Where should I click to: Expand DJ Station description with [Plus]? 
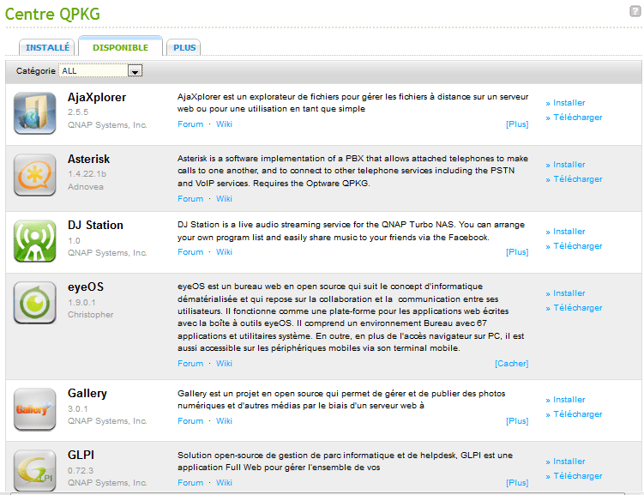point(517,252)
